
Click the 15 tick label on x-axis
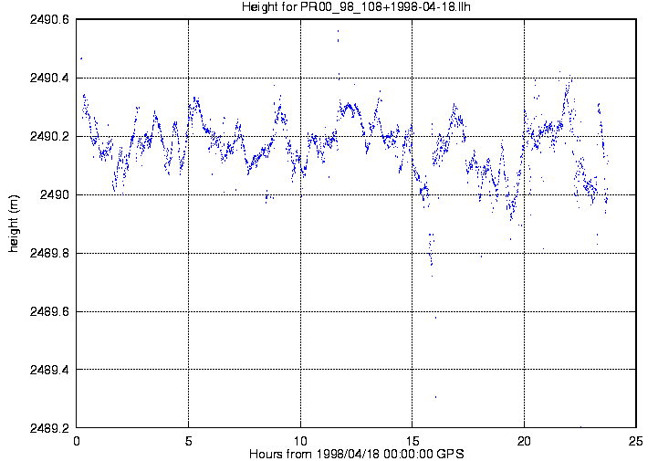click(413, 441)
